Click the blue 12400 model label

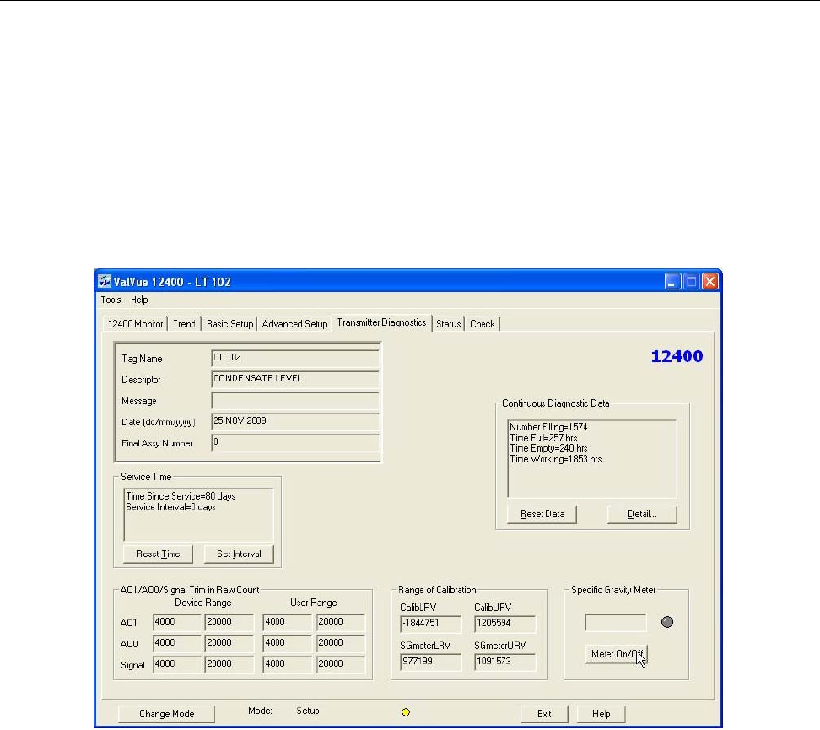click(677, 356)
